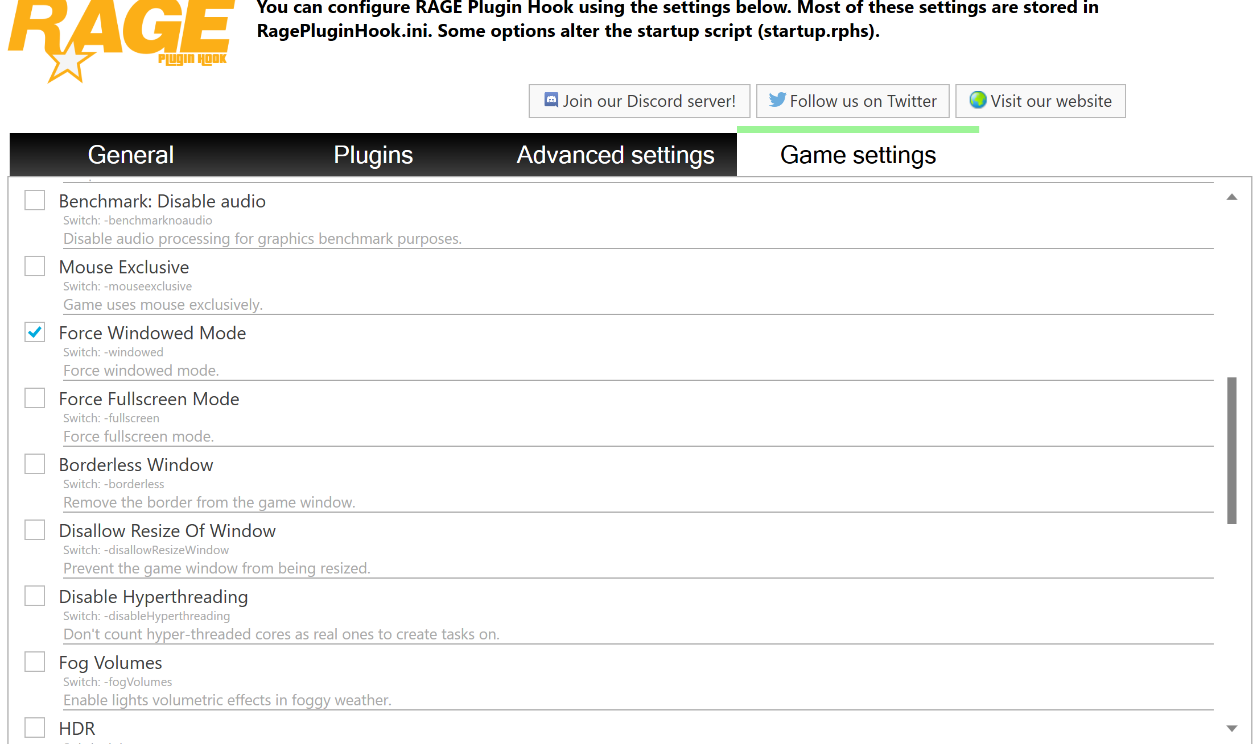Click the globe icon for website
This screenshot has width=1257, height=744.
(x=978, y=100)
